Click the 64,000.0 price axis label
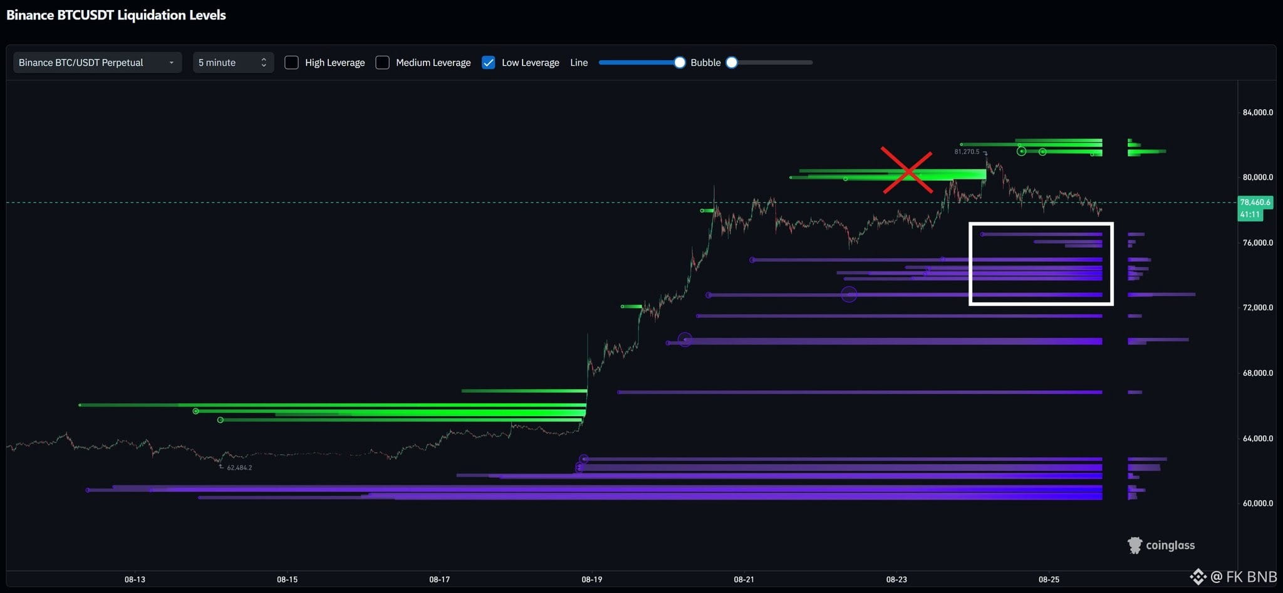Image resolution: width=1283 pixels, height=593 pixels. (x=1257, y=438)
